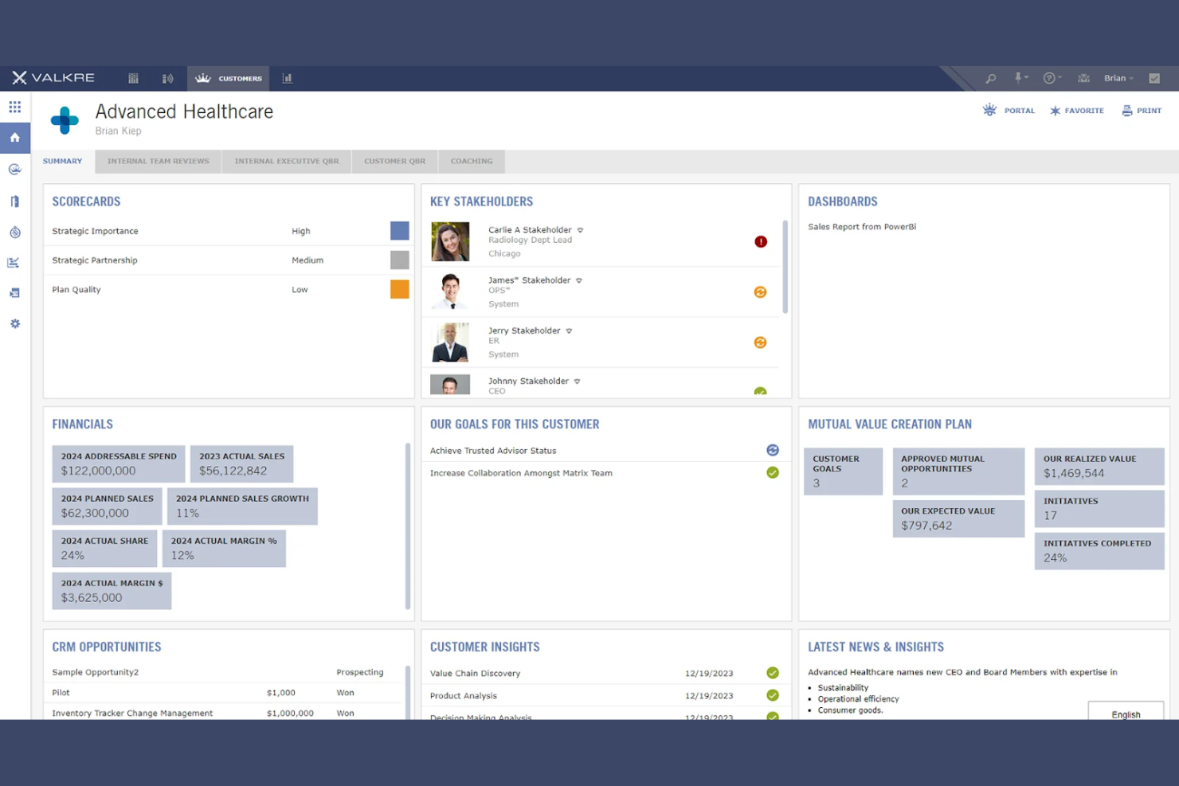Click the red alert status on Carlie A Stakeholder

tap(760, 241)
